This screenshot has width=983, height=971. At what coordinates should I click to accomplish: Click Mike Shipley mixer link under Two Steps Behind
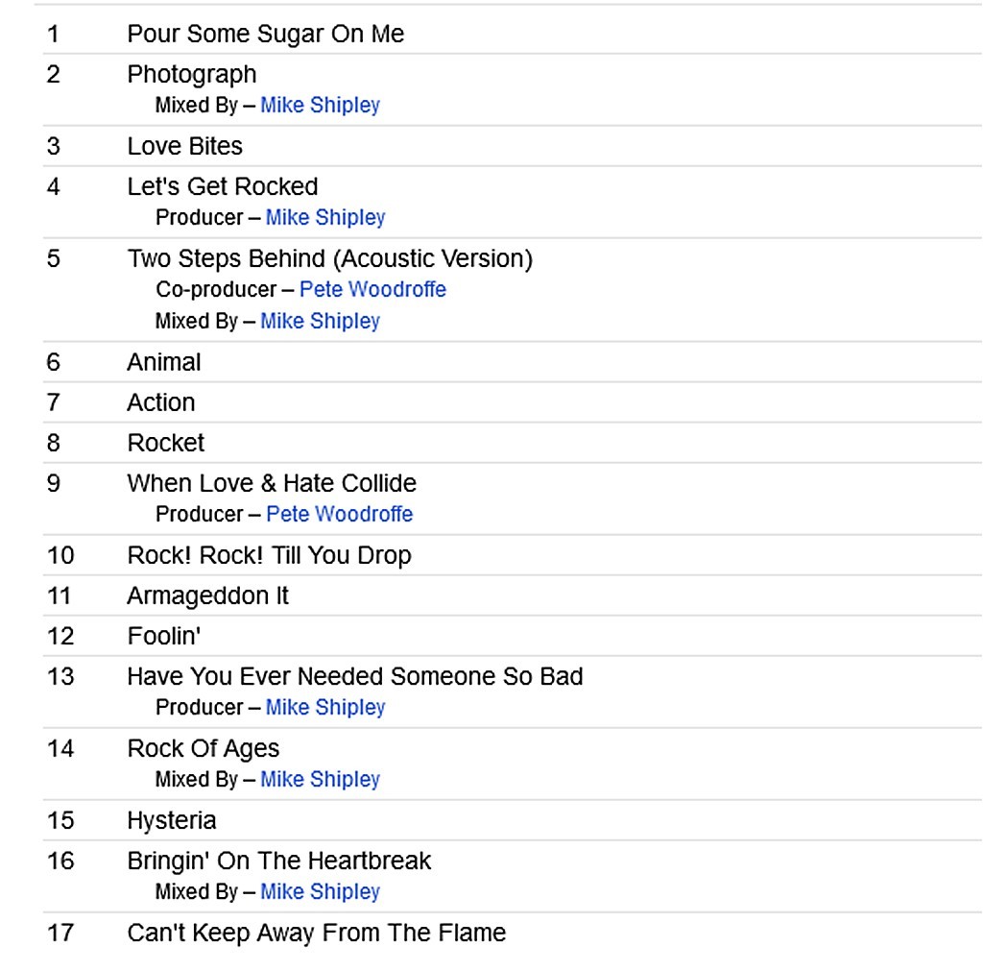click(320, 322)
